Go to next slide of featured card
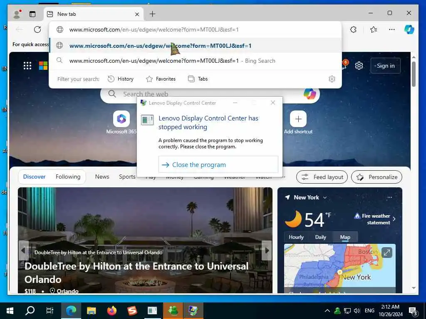Screen dimensions: 426x319 point(267,250)
